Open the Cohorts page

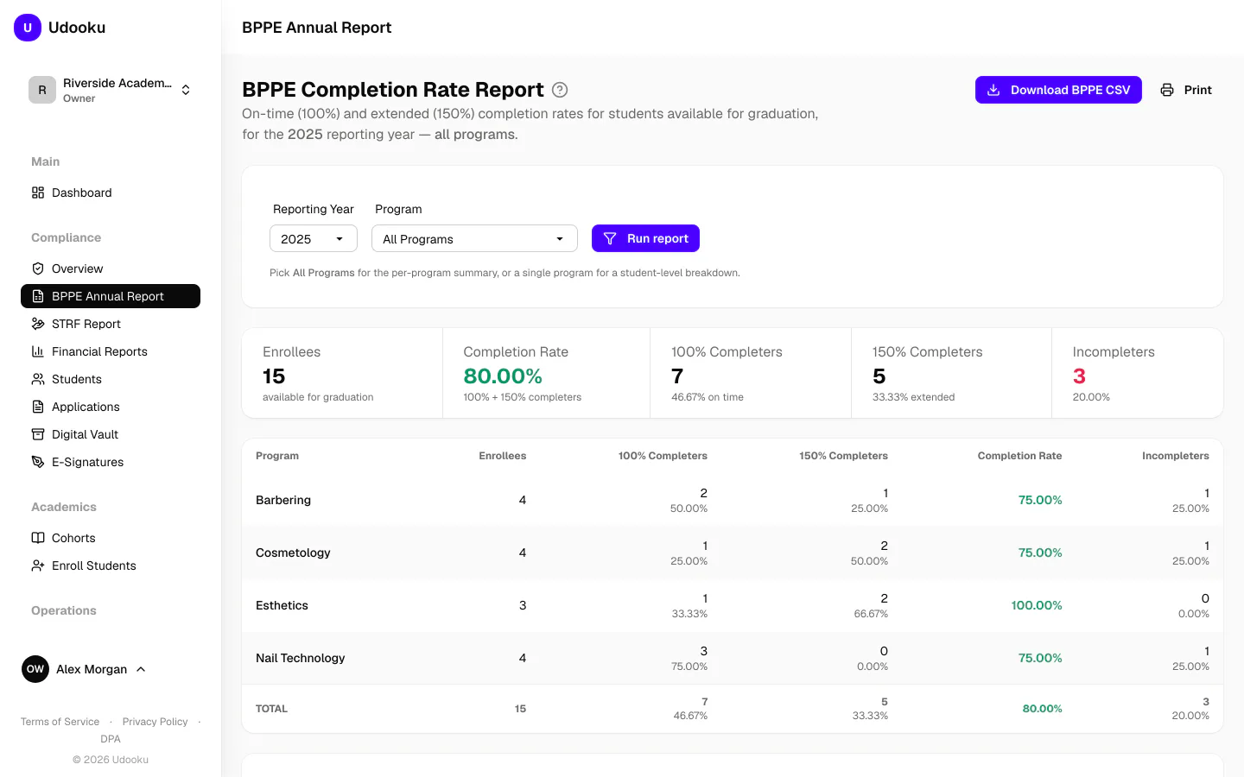coord(111,538)
